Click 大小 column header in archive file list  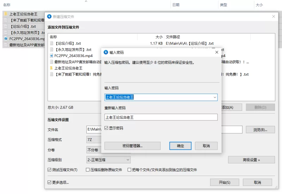(159, 37)
